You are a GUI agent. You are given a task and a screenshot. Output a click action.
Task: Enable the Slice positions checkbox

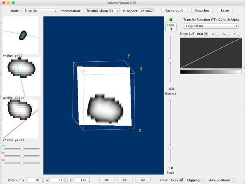pyautogui.click(x=233, y=180)
